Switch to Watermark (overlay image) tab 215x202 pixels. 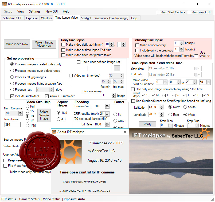[111, 18]
